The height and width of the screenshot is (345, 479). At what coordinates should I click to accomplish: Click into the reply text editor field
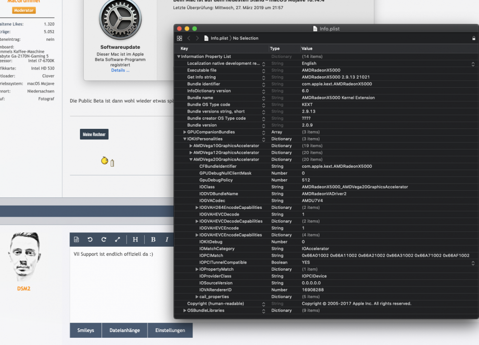tap(122, 284)
